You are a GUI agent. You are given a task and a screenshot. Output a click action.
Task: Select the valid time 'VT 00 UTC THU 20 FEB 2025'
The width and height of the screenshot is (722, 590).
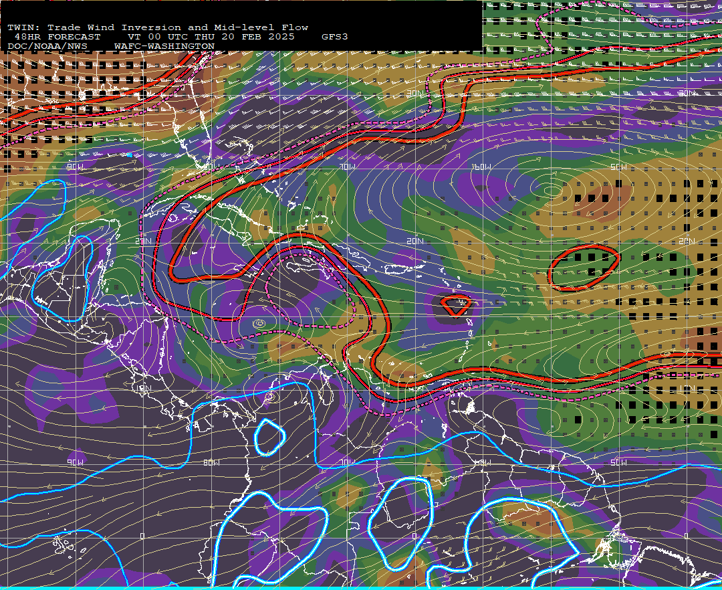tap(211, 37)
